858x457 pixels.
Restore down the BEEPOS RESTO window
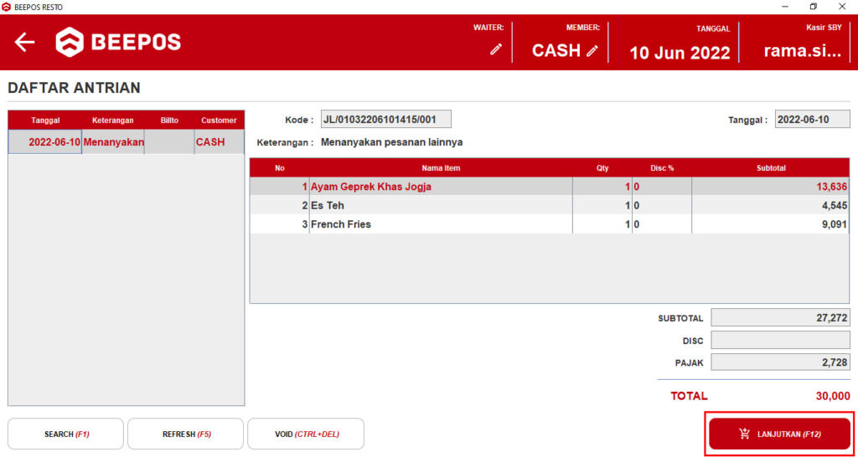814,7
